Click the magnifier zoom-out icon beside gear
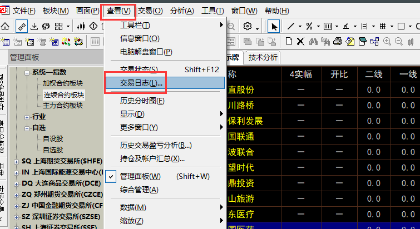The image size is (420, 229). point(231,26)
